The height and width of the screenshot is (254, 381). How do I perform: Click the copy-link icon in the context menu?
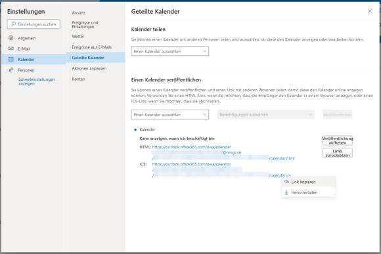(x=286, y=182)
